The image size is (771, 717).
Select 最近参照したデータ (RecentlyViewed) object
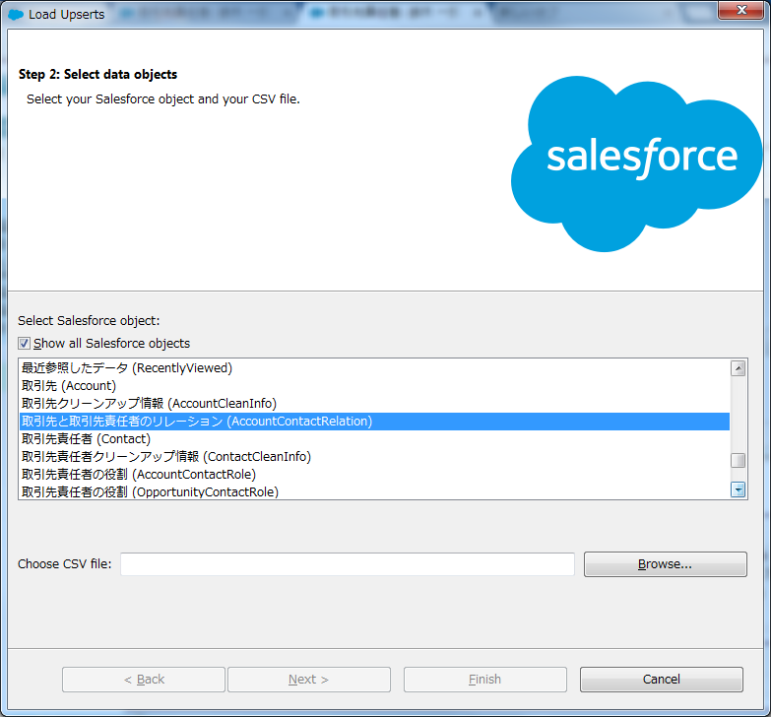[x=374, y=367]
